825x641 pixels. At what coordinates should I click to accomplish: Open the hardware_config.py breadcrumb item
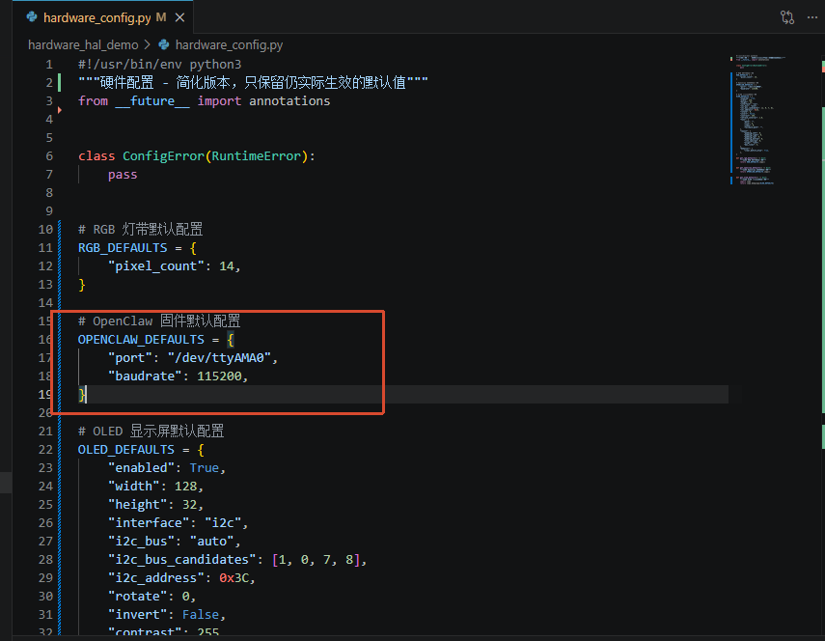[x=229, y=44]
